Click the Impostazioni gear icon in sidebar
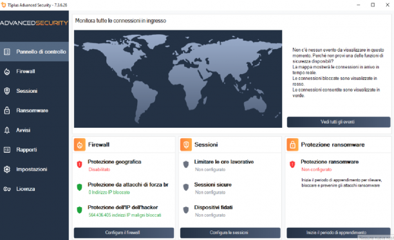Screen dimensions: 394x240 (x=7, y=169)
